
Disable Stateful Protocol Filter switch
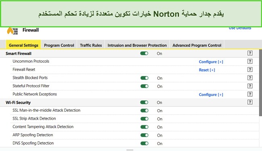(144, 86)
